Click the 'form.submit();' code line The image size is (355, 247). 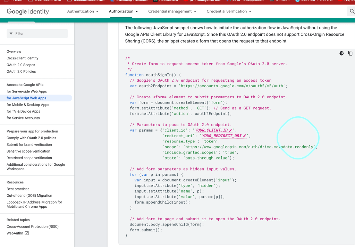click(146, 230)
